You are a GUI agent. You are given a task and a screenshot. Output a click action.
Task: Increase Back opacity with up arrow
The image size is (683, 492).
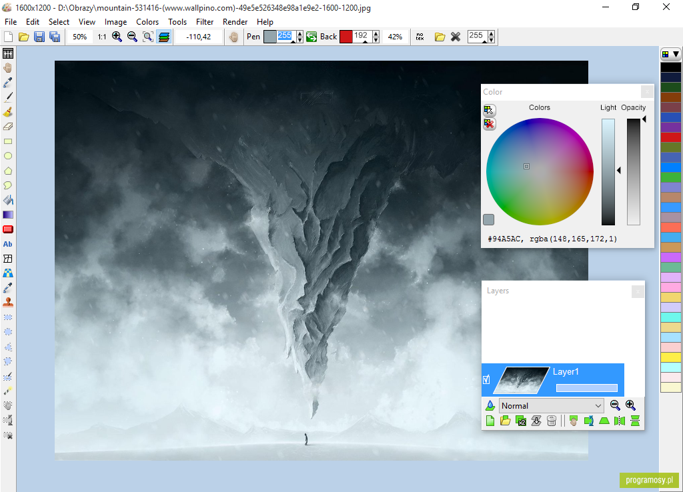tap(376, 34)
